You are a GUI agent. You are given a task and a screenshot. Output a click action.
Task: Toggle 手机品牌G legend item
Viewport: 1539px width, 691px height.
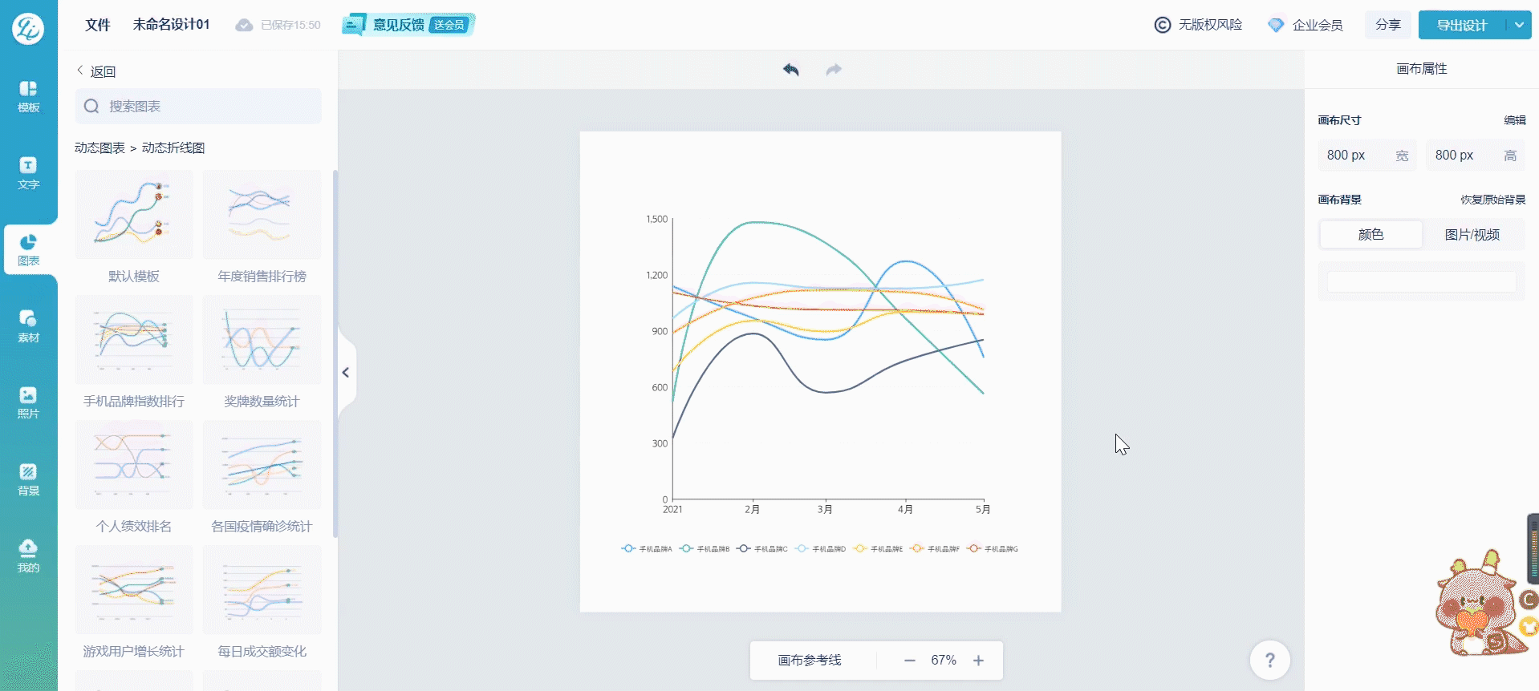993,549
